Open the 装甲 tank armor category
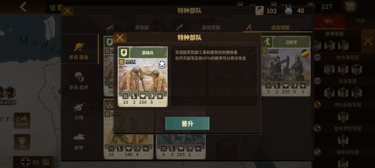Viewport: 375px width, 168px height. pos(79,141)
